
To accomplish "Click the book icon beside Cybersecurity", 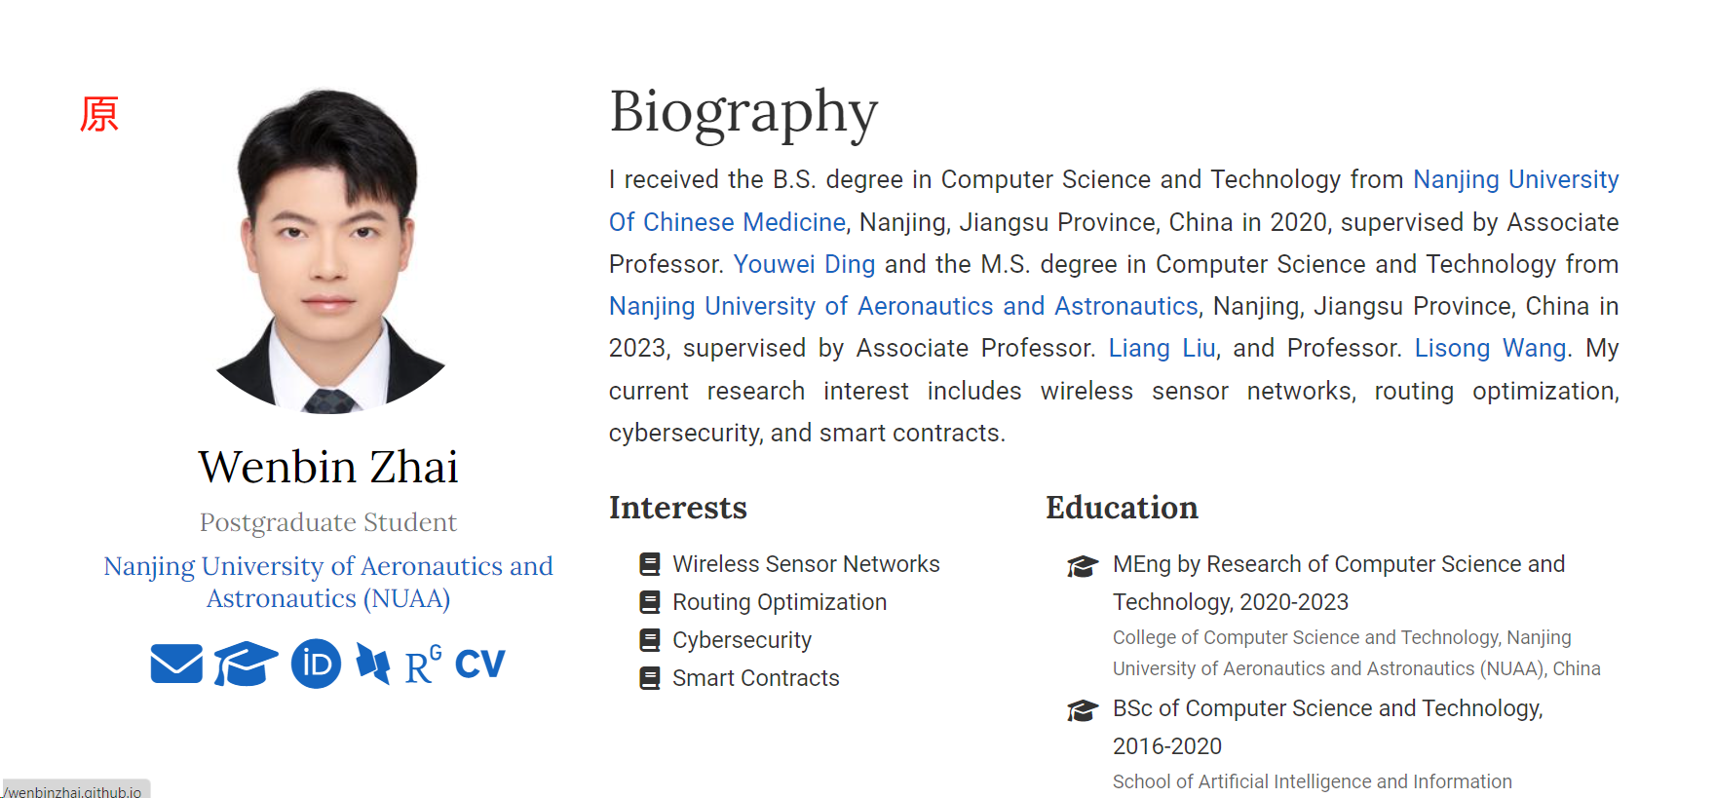I will [649, 640].
